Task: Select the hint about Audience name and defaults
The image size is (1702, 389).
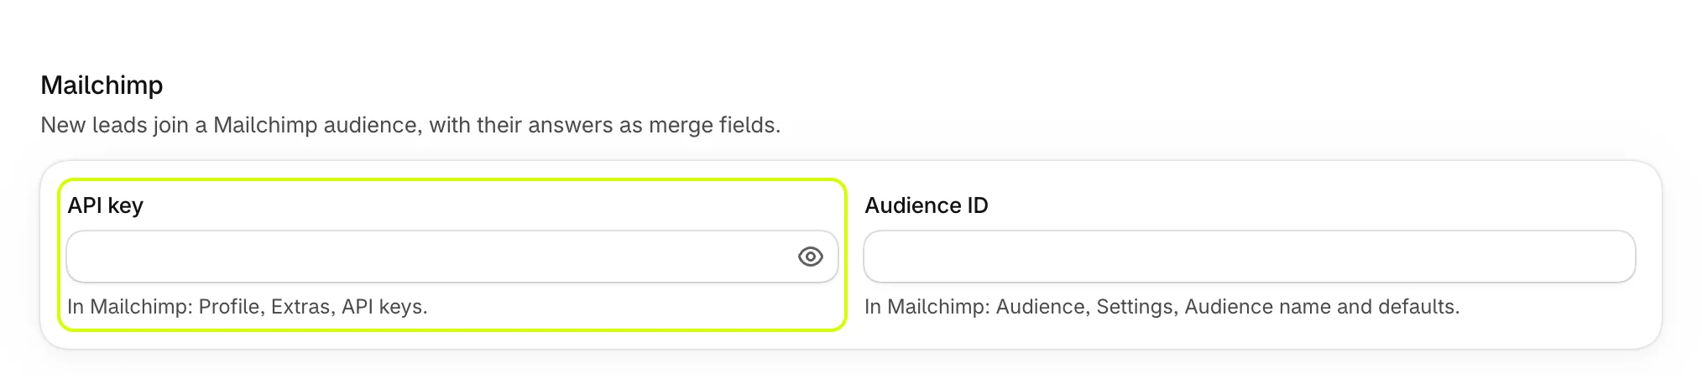Action: (1162, 307)
